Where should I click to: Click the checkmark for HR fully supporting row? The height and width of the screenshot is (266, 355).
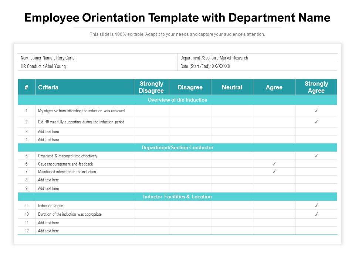click(x=317, y=122)
